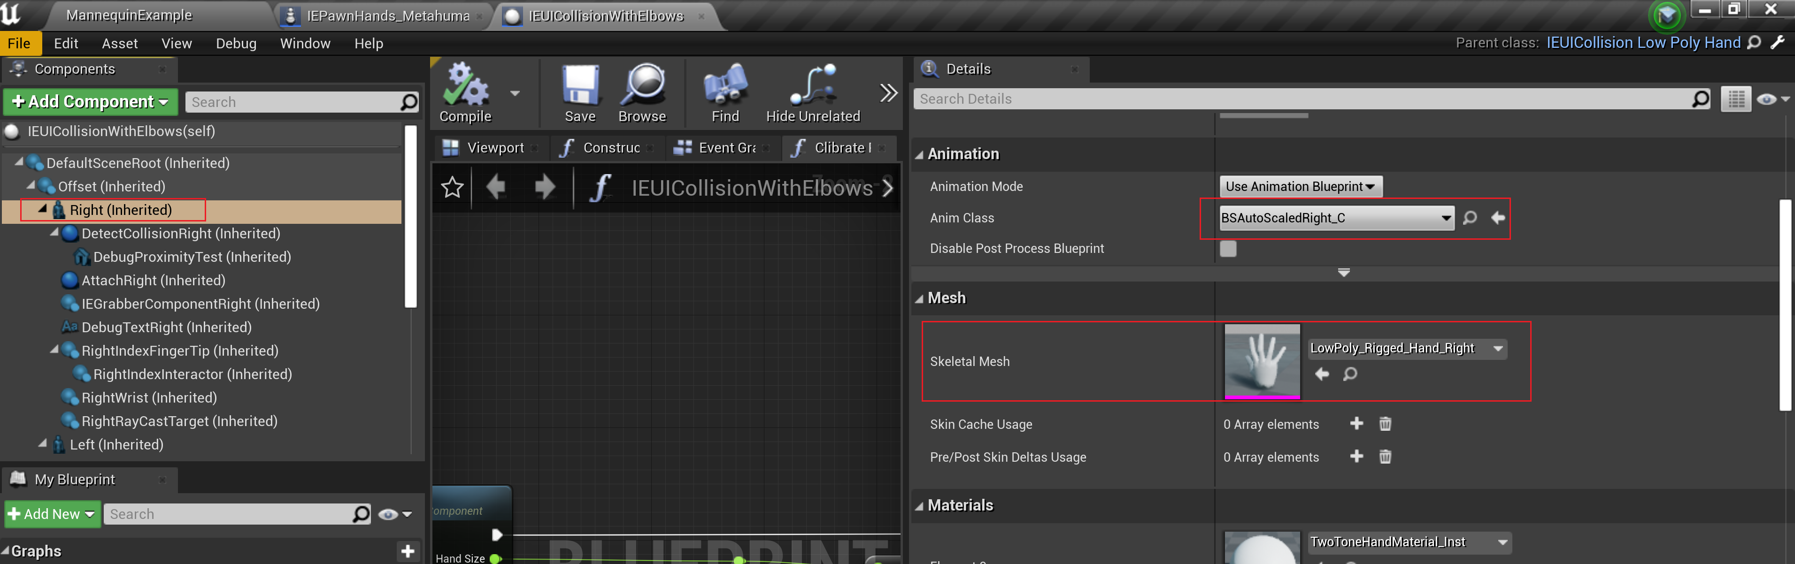Toggle Hide Unrelated nodes
1795x564 pixels.
point(812,92)
